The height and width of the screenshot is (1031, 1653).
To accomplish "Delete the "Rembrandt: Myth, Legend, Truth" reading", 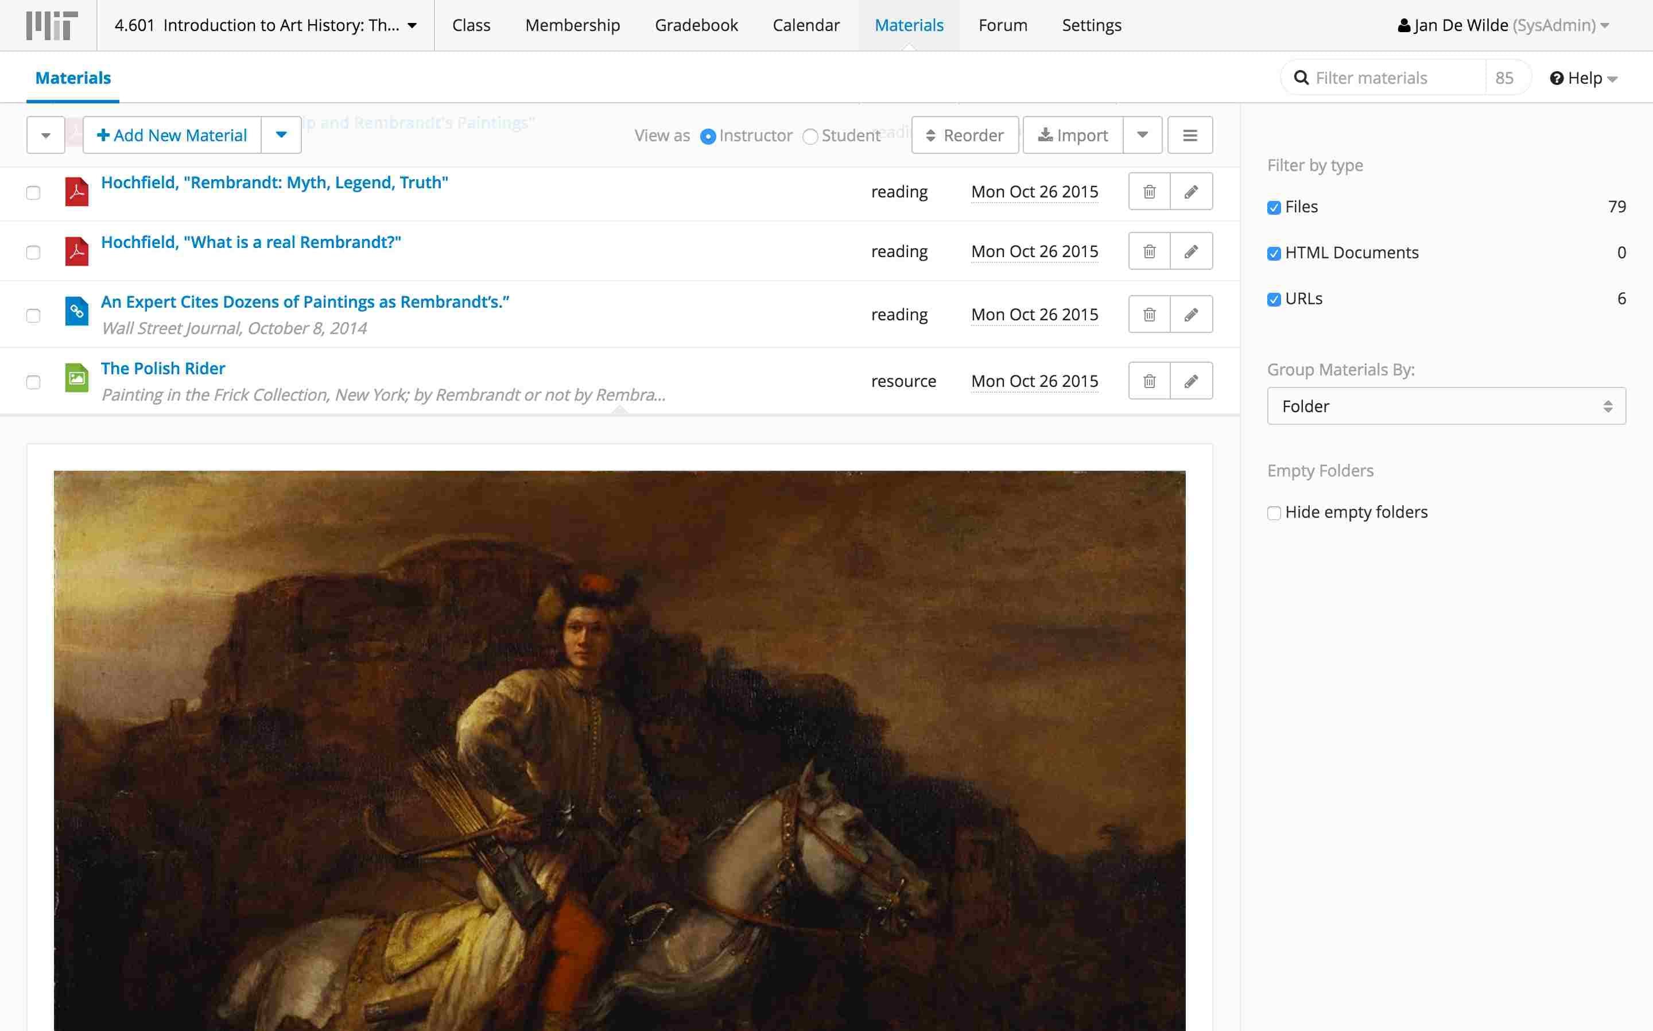I will [1149, 192].
